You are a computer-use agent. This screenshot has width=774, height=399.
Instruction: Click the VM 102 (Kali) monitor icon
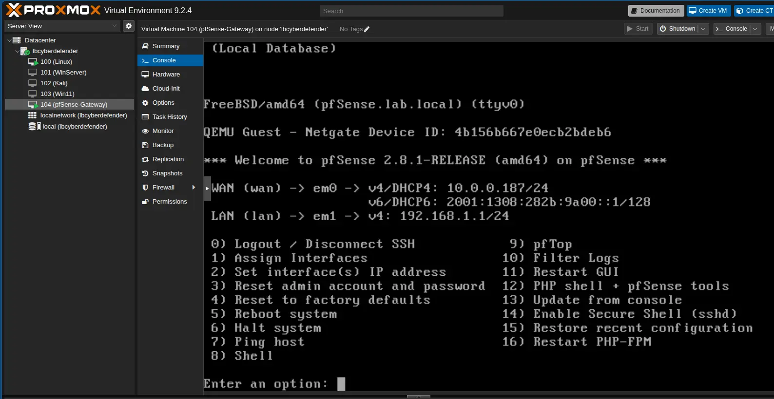[33, 83]
